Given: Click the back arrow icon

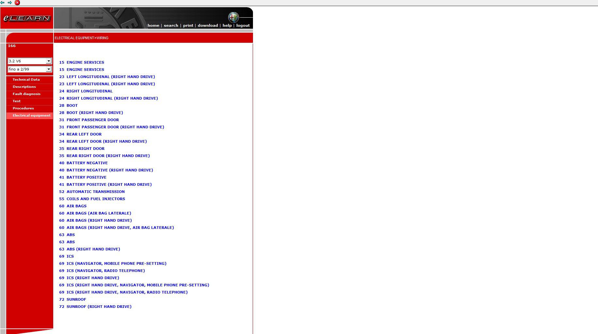Looking at the screenshot, I should (x=3, y=3).
